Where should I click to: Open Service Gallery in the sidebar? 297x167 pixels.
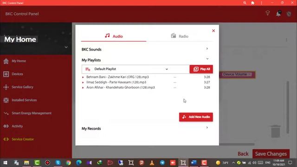pos(22,87)
